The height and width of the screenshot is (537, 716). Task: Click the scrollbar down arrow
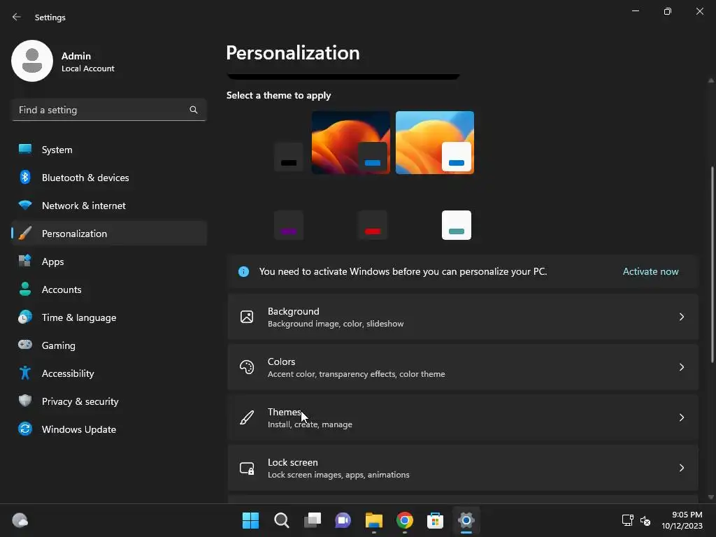711,497
